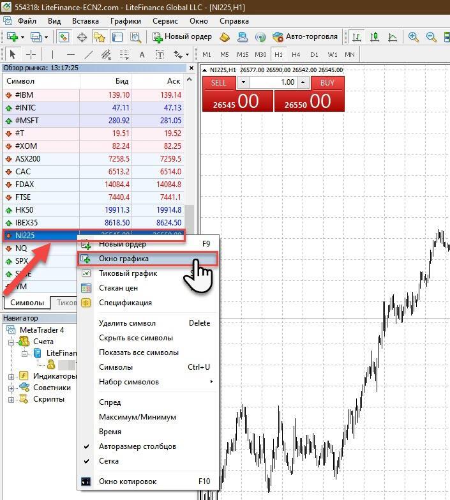Click the Market Watch scrollbar thumb
The image size is (450, 500).
[x=190, y=220]
